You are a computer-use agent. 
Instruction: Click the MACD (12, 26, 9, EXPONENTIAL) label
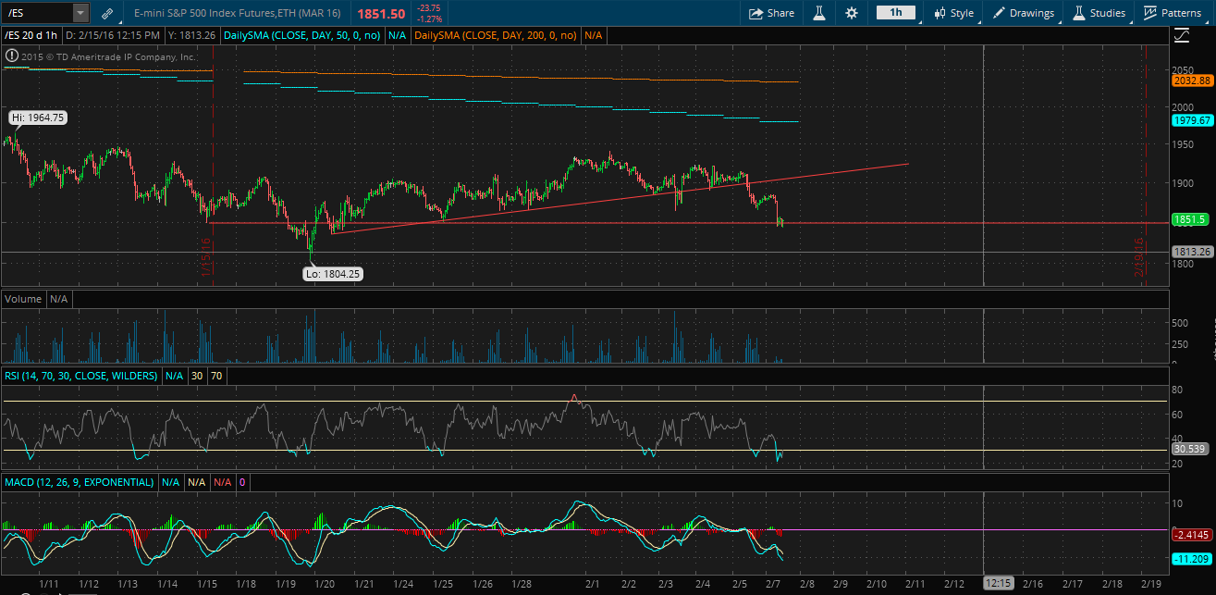79,482
